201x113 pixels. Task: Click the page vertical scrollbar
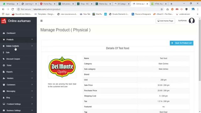point(200,50)
